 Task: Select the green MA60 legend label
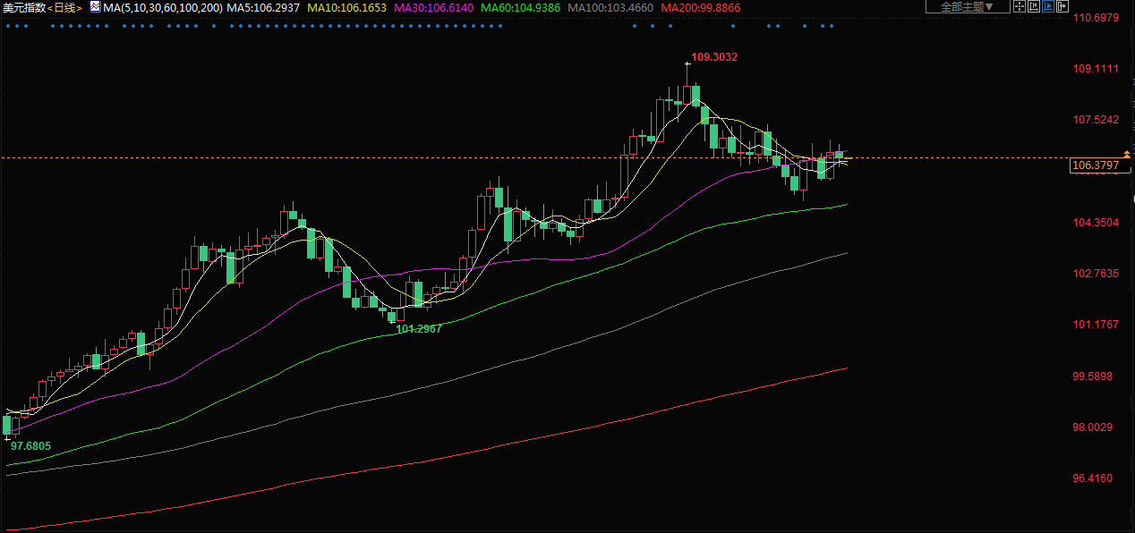pos(522,7)
